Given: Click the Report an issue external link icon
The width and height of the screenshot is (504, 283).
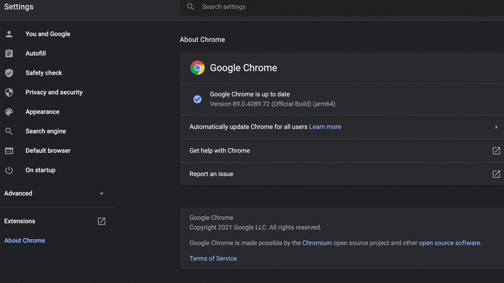Looking at the screenshot, I should (496, 174).
